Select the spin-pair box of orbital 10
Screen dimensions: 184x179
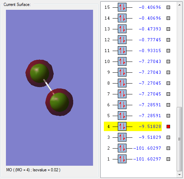[122, 62]
